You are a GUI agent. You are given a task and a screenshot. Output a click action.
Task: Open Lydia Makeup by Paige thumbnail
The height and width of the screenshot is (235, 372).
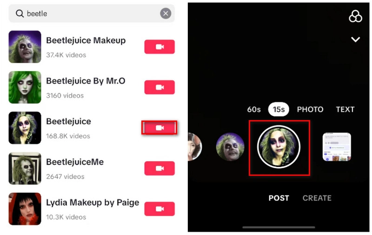[25, 209]
